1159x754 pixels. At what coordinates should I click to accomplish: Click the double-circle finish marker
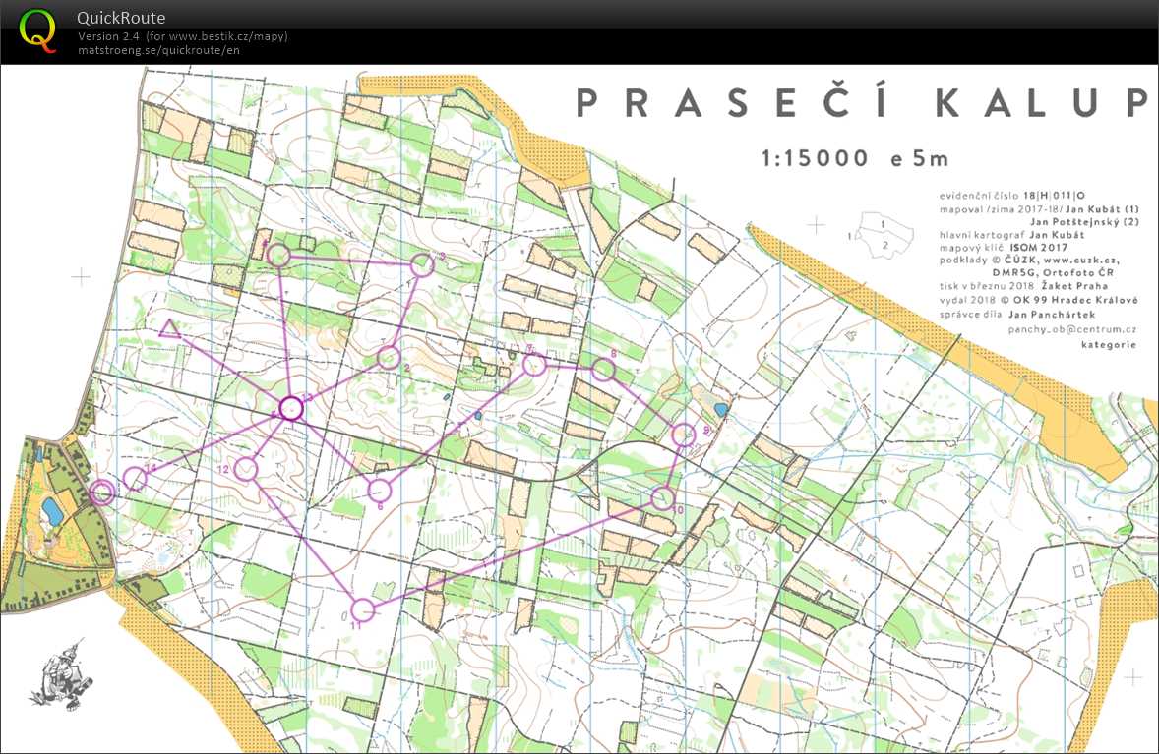click(101, 493)
